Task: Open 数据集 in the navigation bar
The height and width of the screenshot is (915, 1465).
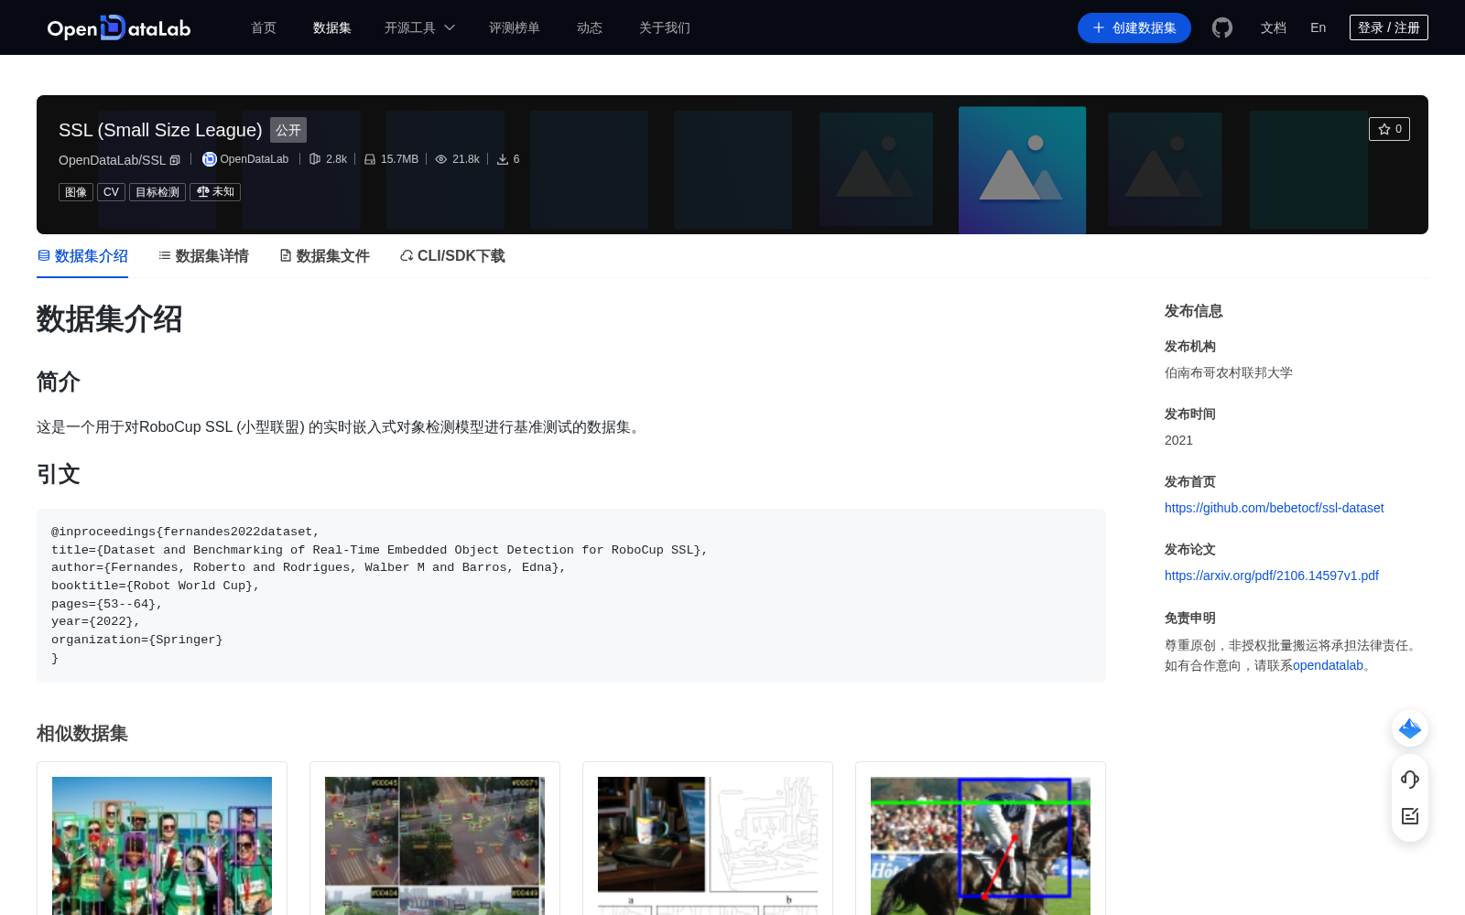Action: [332, 27]
